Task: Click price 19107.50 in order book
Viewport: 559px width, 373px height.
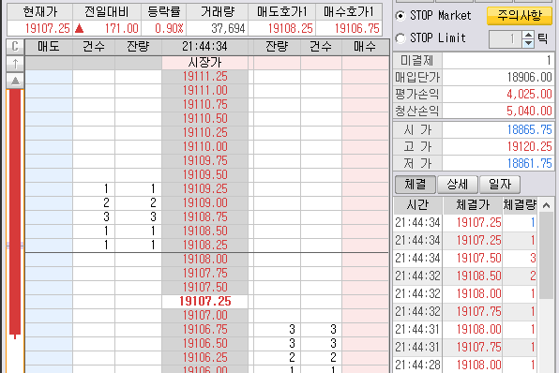Action: (x=205, y=288)
